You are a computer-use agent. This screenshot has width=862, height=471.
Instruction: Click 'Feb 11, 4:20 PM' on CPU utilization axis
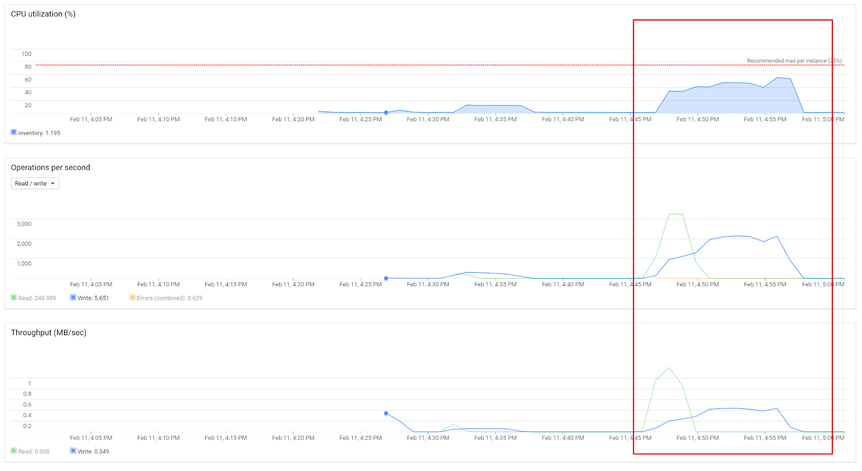[x=293, y=119]
